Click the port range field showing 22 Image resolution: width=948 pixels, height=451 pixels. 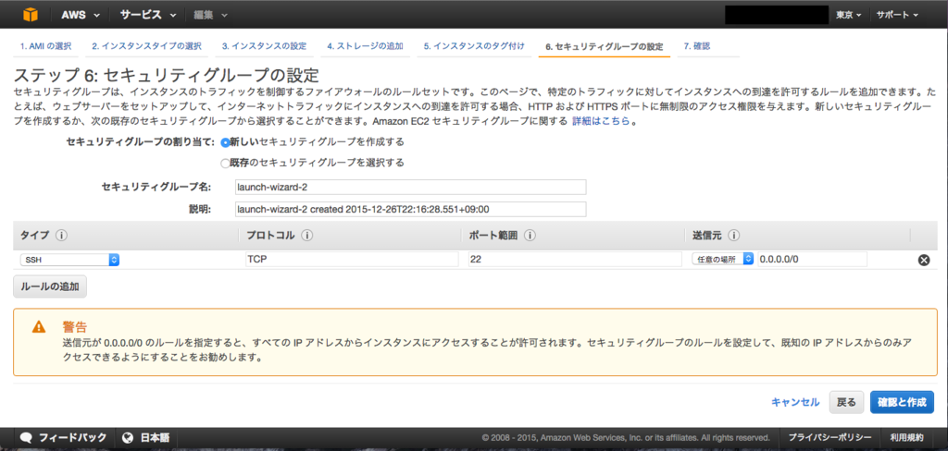[575, 259]
